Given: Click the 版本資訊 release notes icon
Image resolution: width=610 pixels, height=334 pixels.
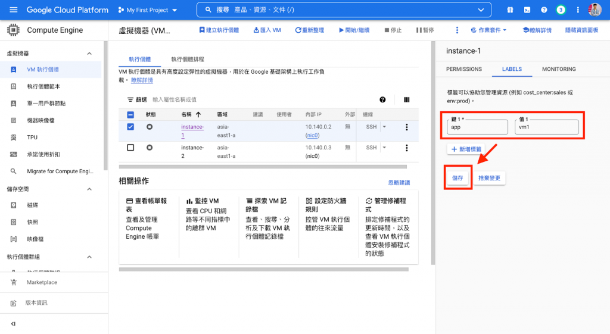Looking at the screenshot, I should pyautogui.click(x=14, y=303).
